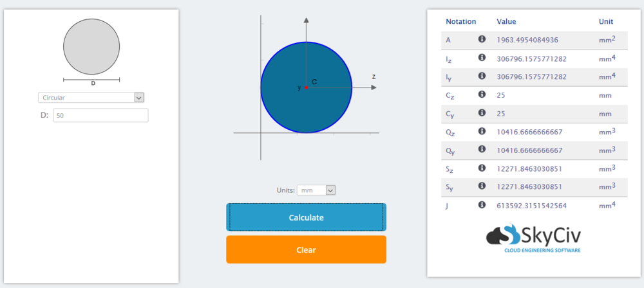644x288 pixels.
Task: Click the red centroid point C
Action: (x=307, y=87)
